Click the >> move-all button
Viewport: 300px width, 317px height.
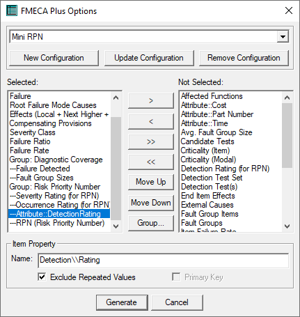point(151,141)
